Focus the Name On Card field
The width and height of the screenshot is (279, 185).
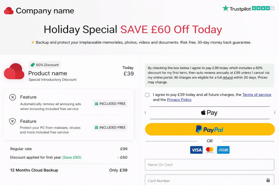pos(210,165)
